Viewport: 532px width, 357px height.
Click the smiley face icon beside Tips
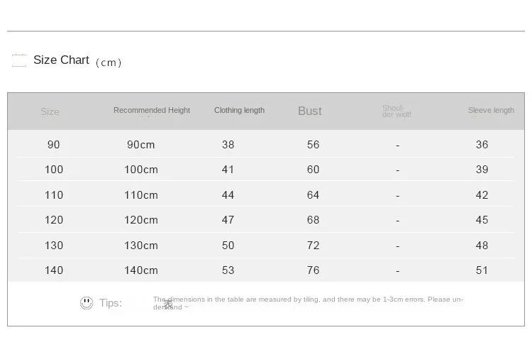87,303
